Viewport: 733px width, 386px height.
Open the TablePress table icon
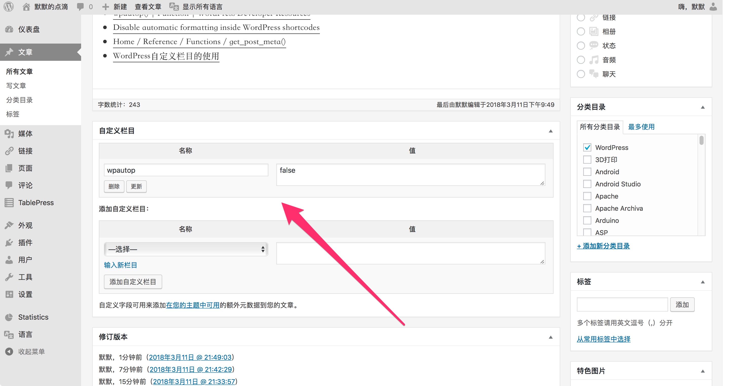(9, 203)
